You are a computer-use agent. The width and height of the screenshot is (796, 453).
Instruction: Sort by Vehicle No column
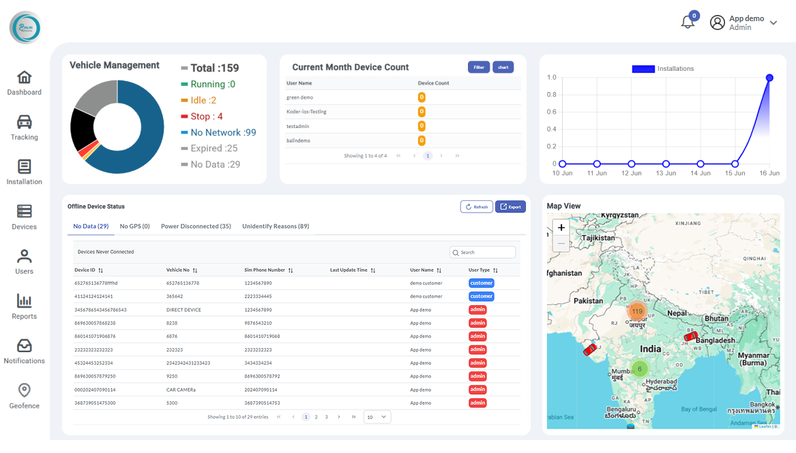coord(195,270)
